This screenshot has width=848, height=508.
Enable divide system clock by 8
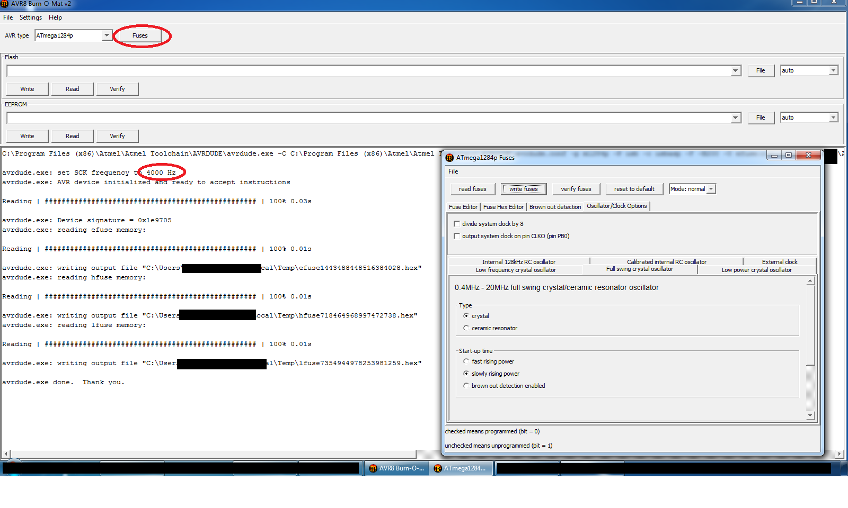457,224
